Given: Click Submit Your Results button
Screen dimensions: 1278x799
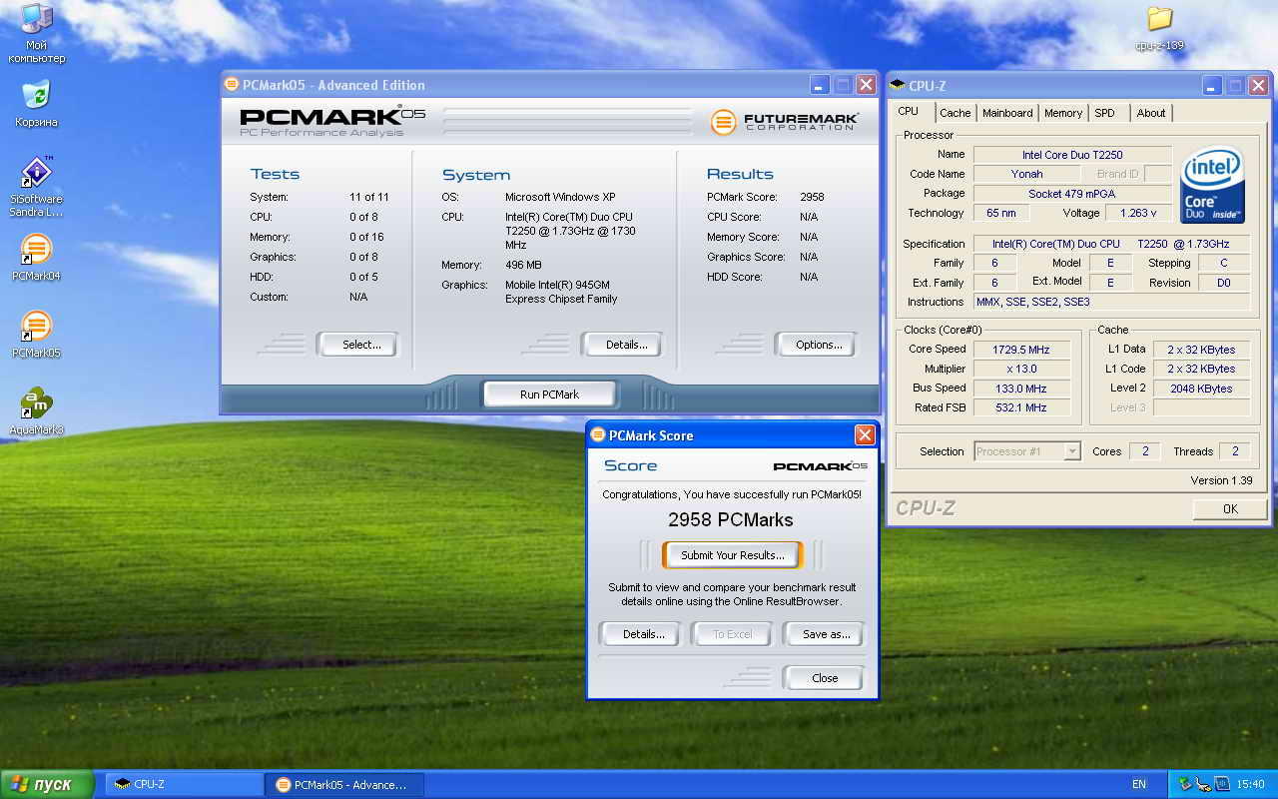Looking at the screenshot, I should click(733, 555).
